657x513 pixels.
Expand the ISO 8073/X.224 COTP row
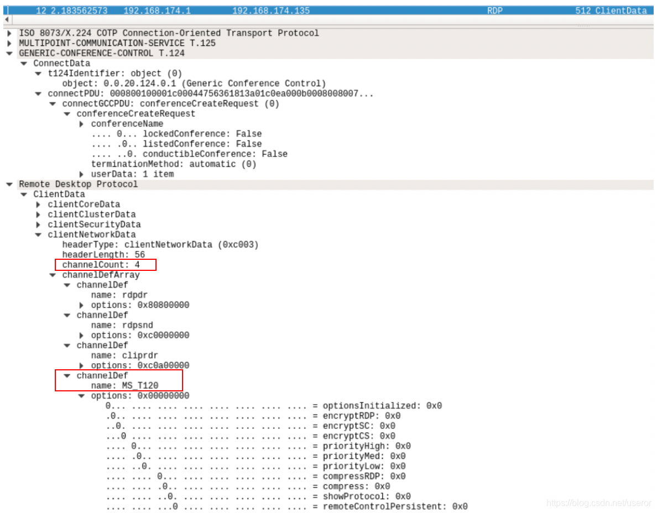(x=9, y=33)
